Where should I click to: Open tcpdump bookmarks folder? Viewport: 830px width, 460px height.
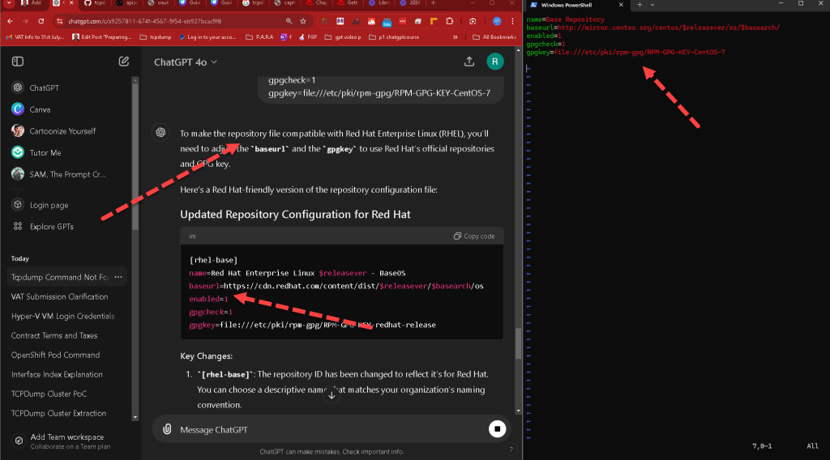point(155,37)
